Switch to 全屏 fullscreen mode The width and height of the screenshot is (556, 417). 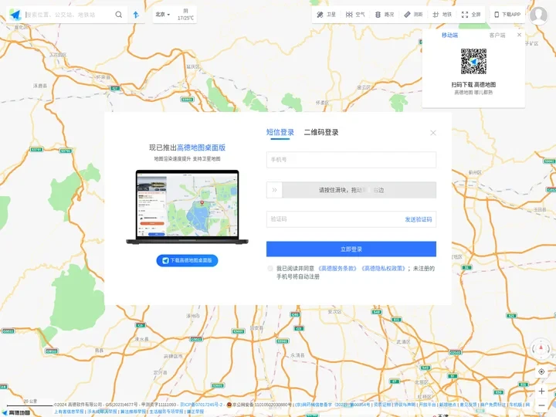[471, 15]
